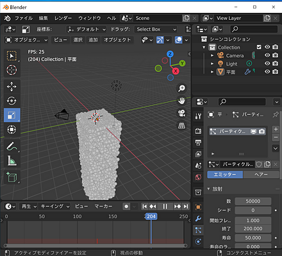Image resolution: width=282 pixels, height=256 pixels.
Task: Toggle auto keying record button
Action: (x=126, y=207)
